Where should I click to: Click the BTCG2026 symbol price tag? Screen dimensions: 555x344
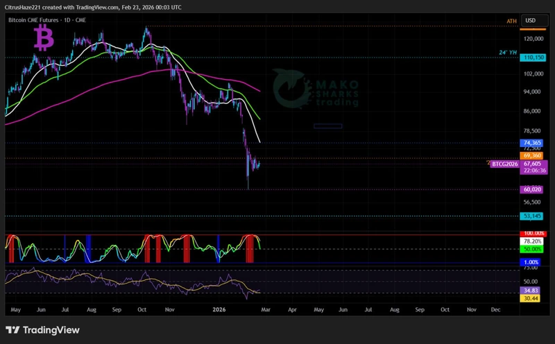pos(504,164)
